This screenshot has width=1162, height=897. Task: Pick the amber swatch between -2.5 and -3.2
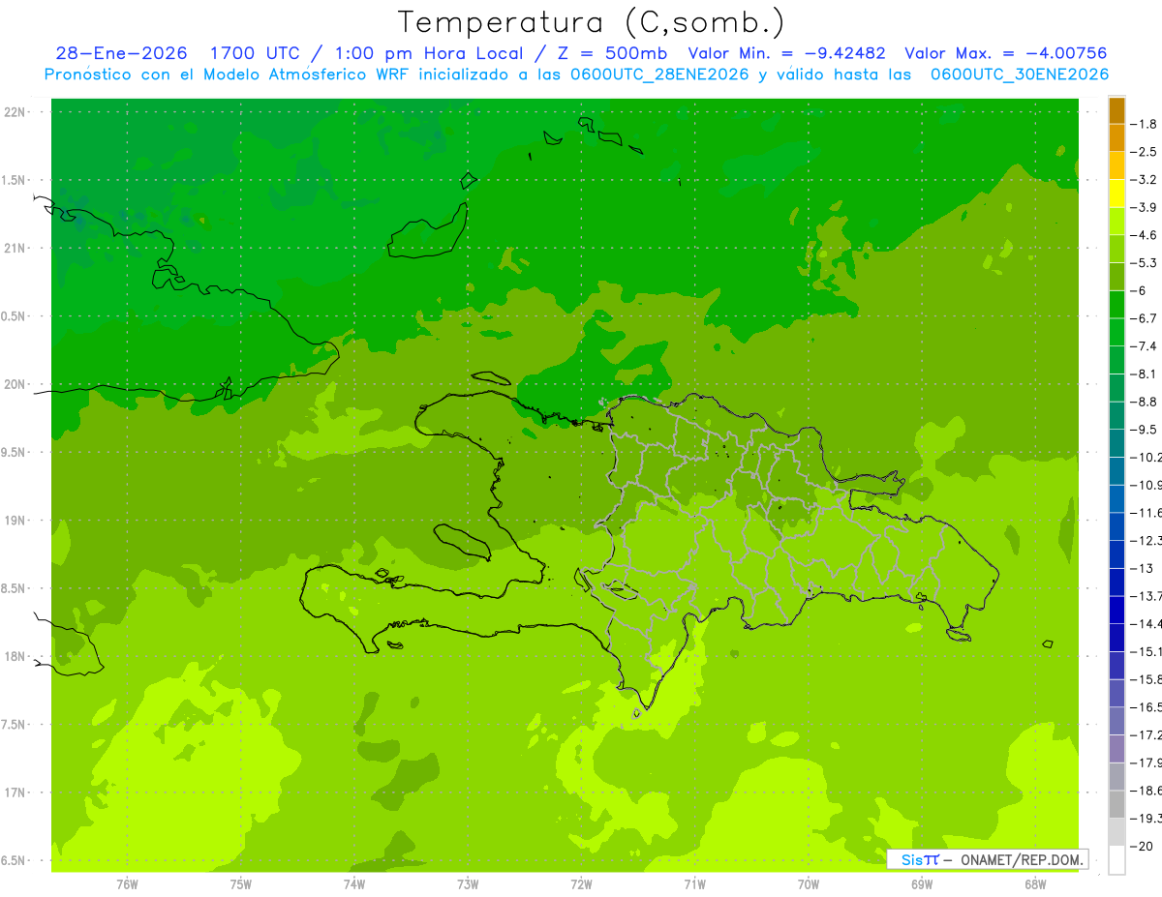point(1116,166)
